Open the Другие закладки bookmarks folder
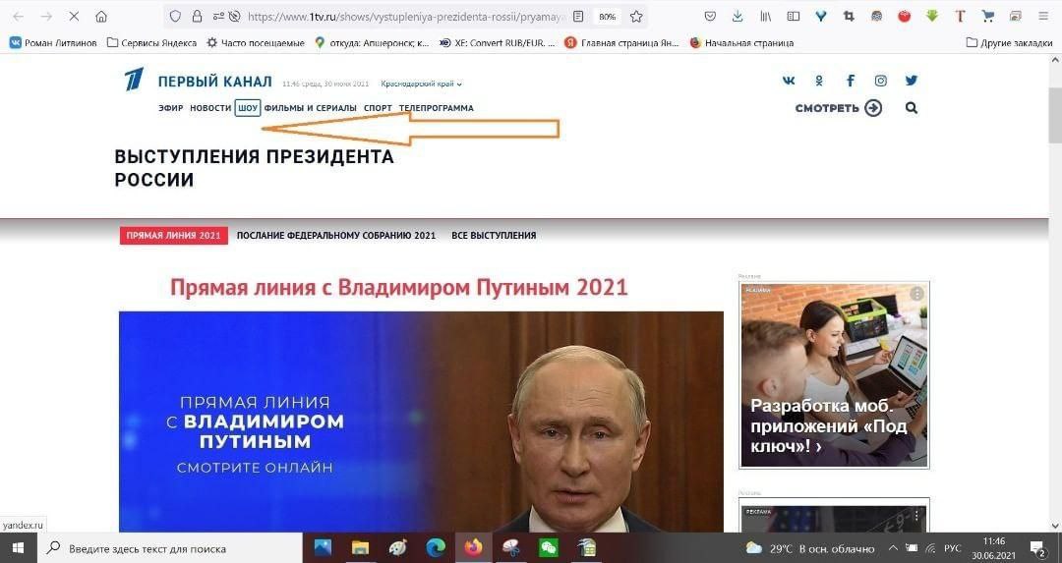This screenshot has width=1062, height=563. 1009,42
